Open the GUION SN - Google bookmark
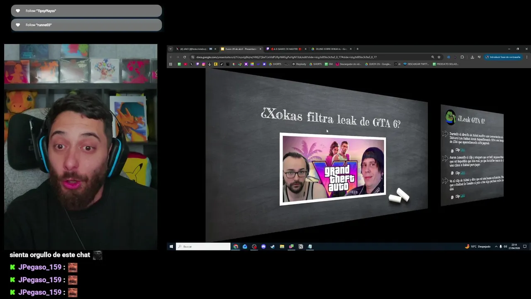This screenshot has width=531, height=299. [378, 64]
